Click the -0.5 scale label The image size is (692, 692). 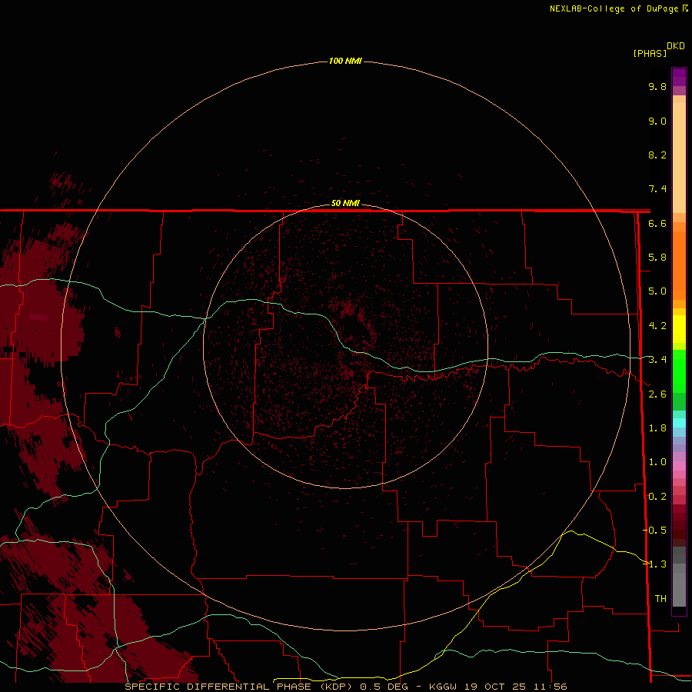click(654, 530)
